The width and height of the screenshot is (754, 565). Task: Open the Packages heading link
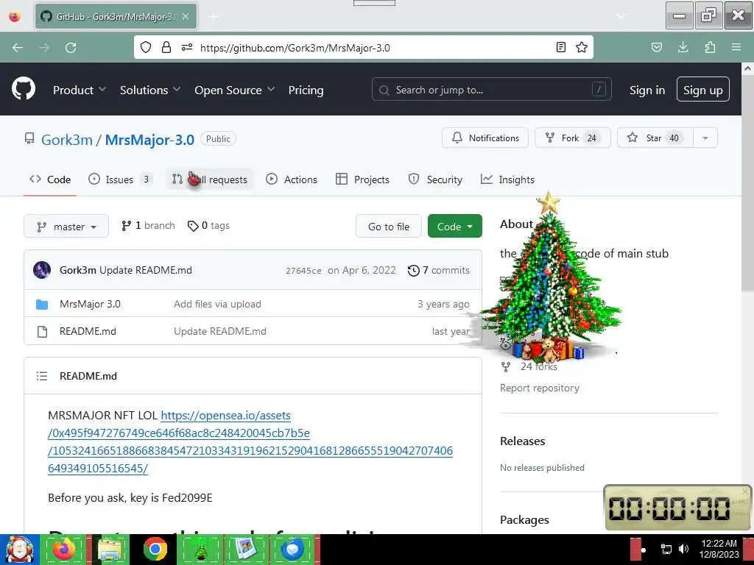point(524,520)
